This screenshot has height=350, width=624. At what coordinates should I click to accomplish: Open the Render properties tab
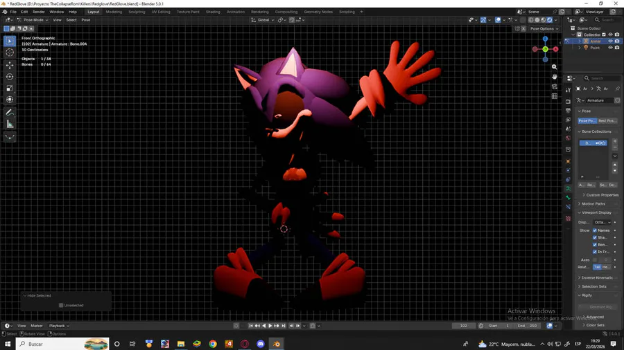(x=569, y=101)
